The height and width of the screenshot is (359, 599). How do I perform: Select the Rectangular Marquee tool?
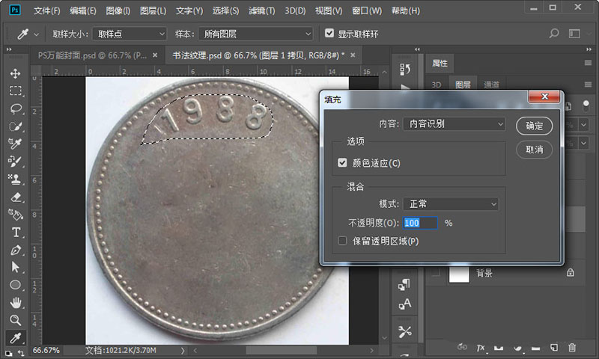[15, 90]
